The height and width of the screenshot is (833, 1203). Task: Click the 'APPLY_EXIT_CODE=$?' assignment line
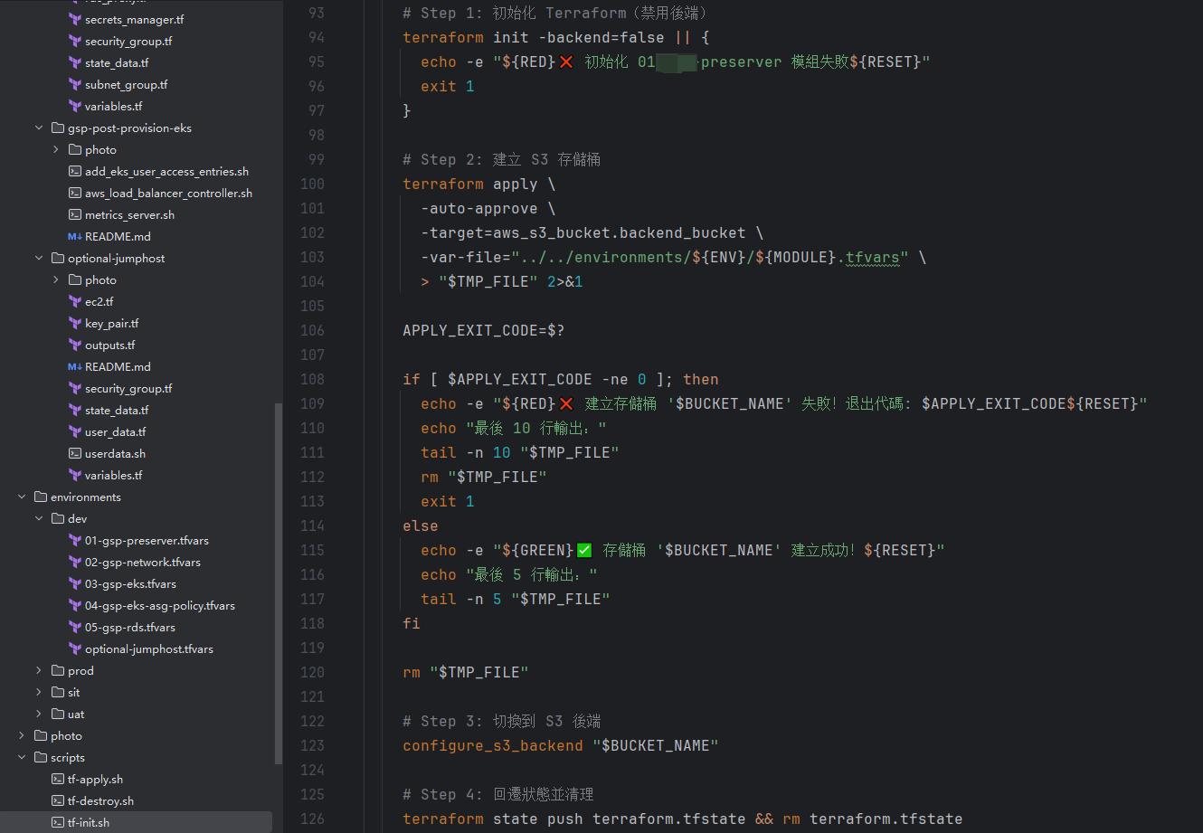pos(484,331)
